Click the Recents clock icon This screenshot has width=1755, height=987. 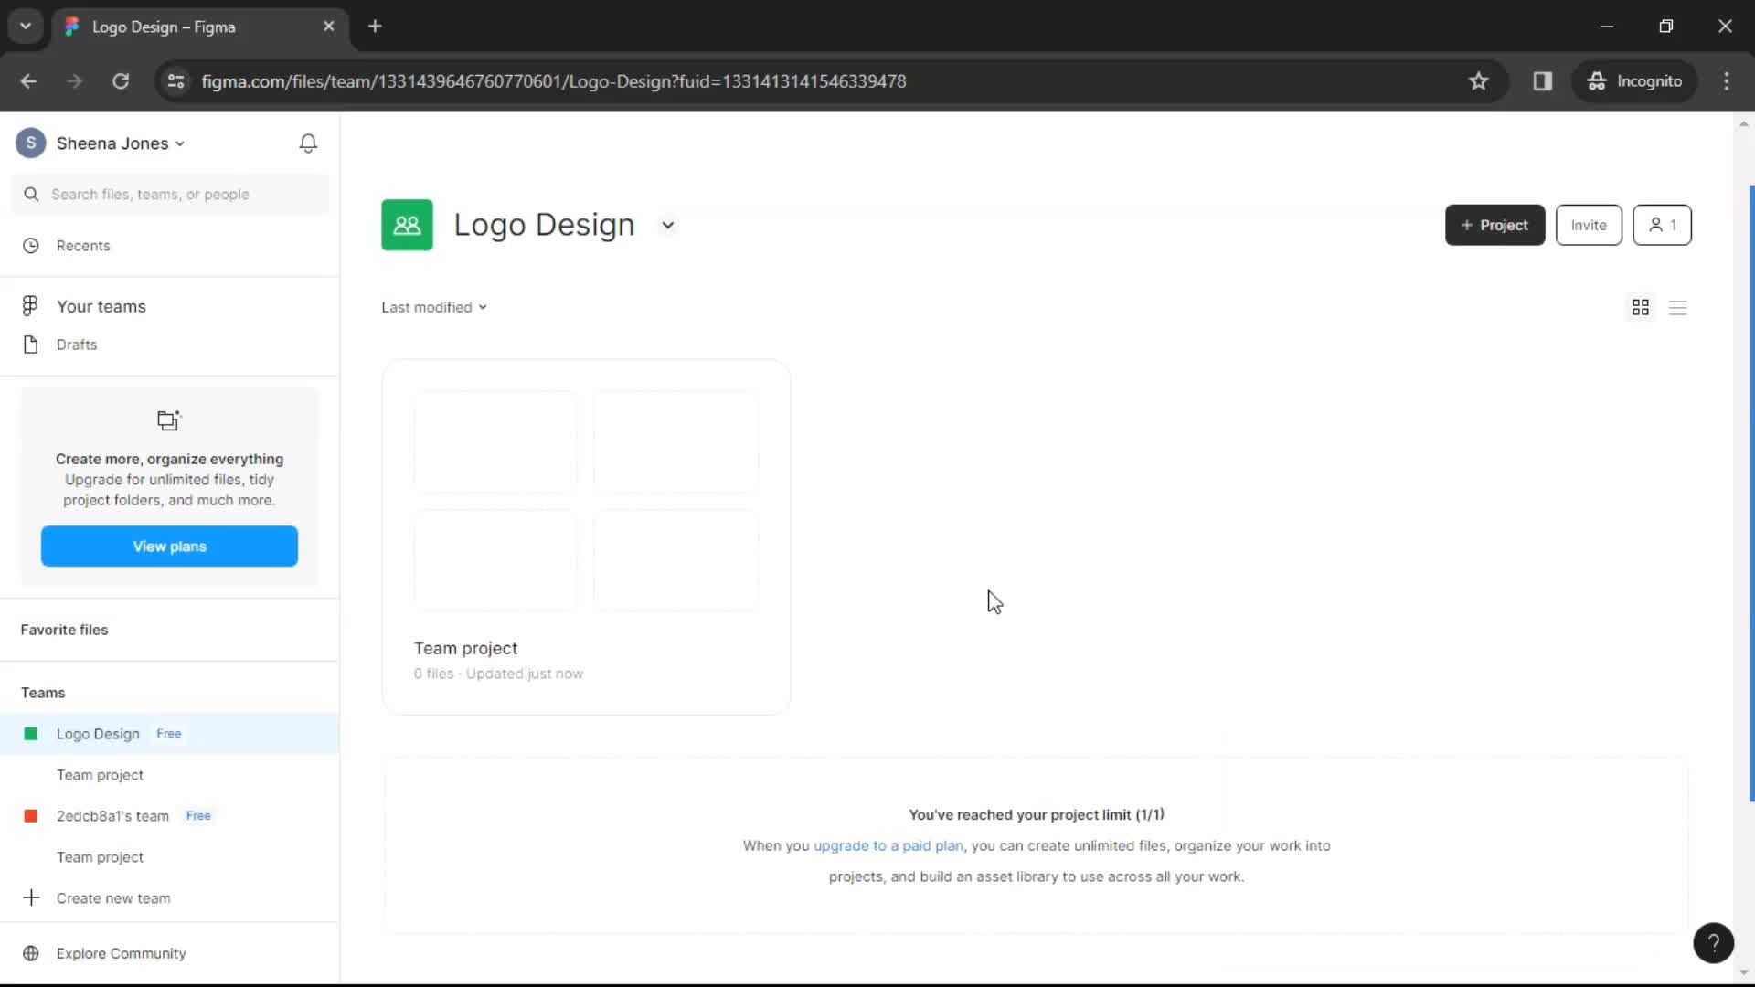[31, 246]
